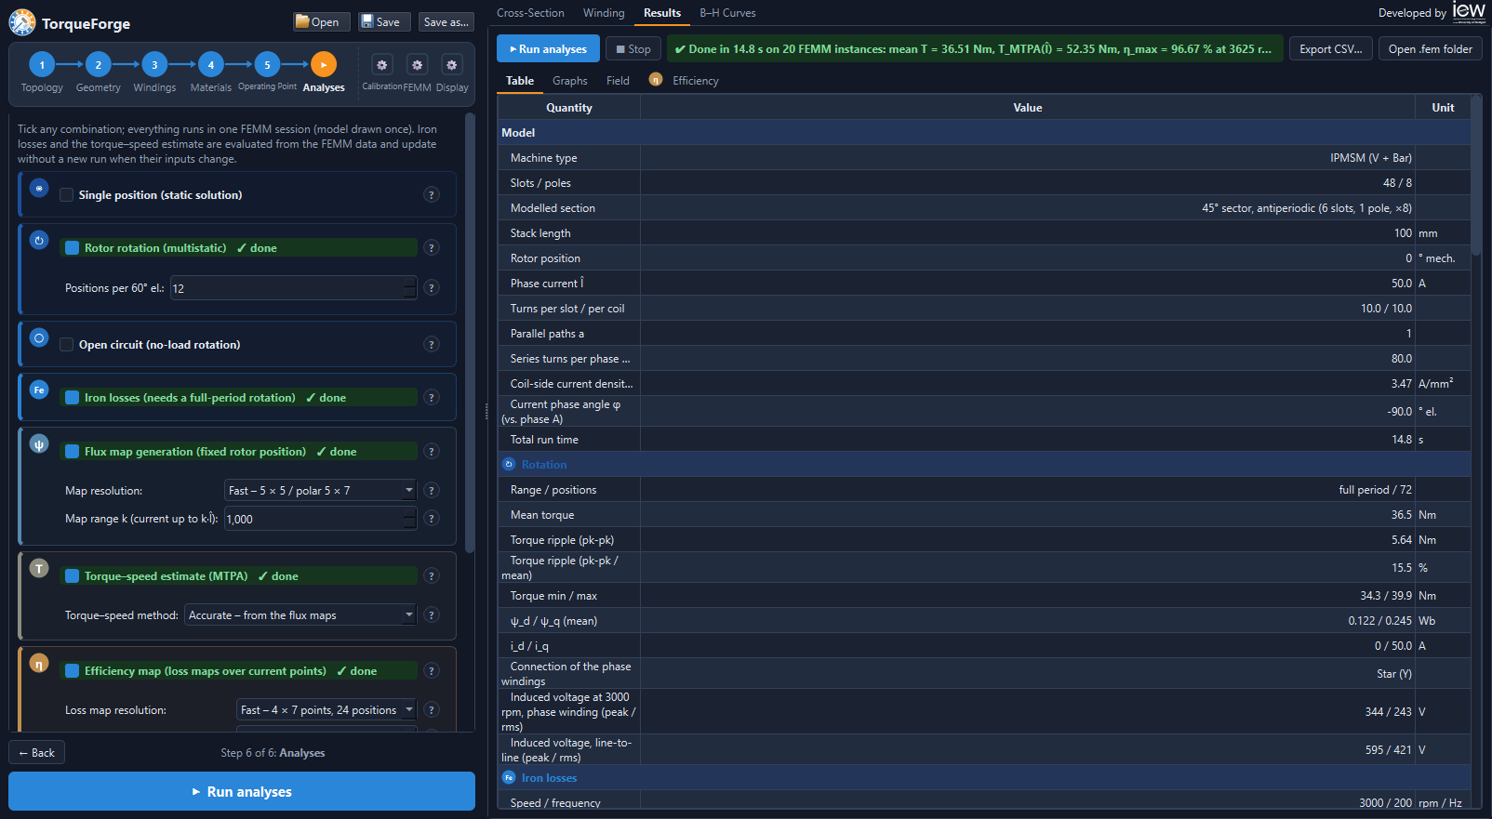Image resolution: width=1492 pixels, height=819 pixels.
Task: Show help for Torque-speed estimate (MTPA)
Action: [x=432, y=576]
